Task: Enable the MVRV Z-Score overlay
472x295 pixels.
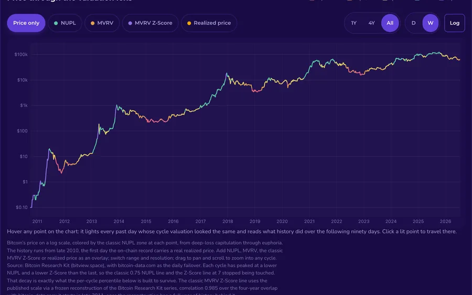Action: coord(150,23)
